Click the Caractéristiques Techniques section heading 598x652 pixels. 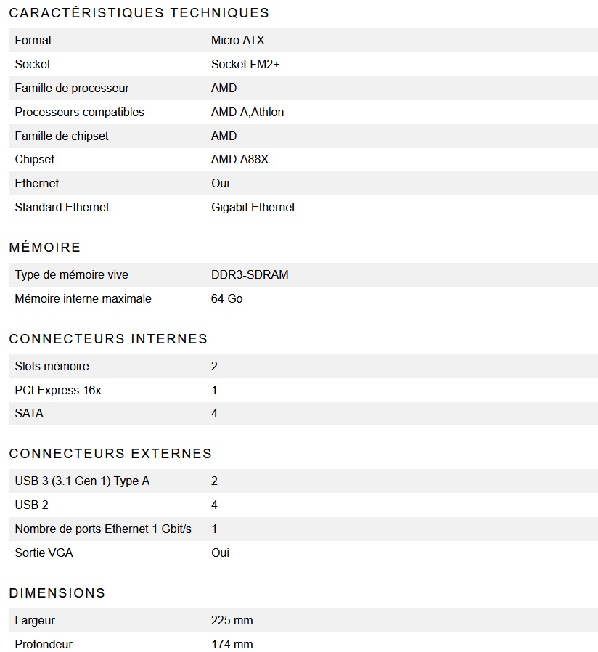pos(139,13)
